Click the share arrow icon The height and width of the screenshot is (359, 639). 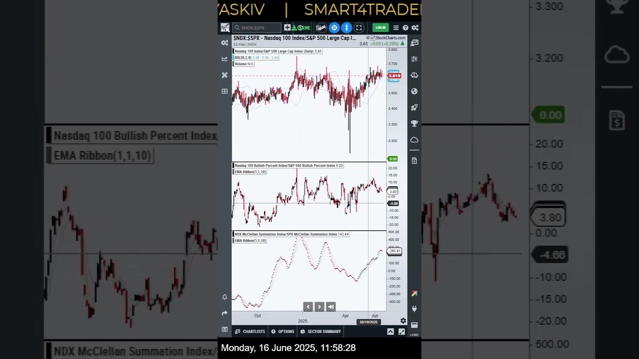(225, 313)
